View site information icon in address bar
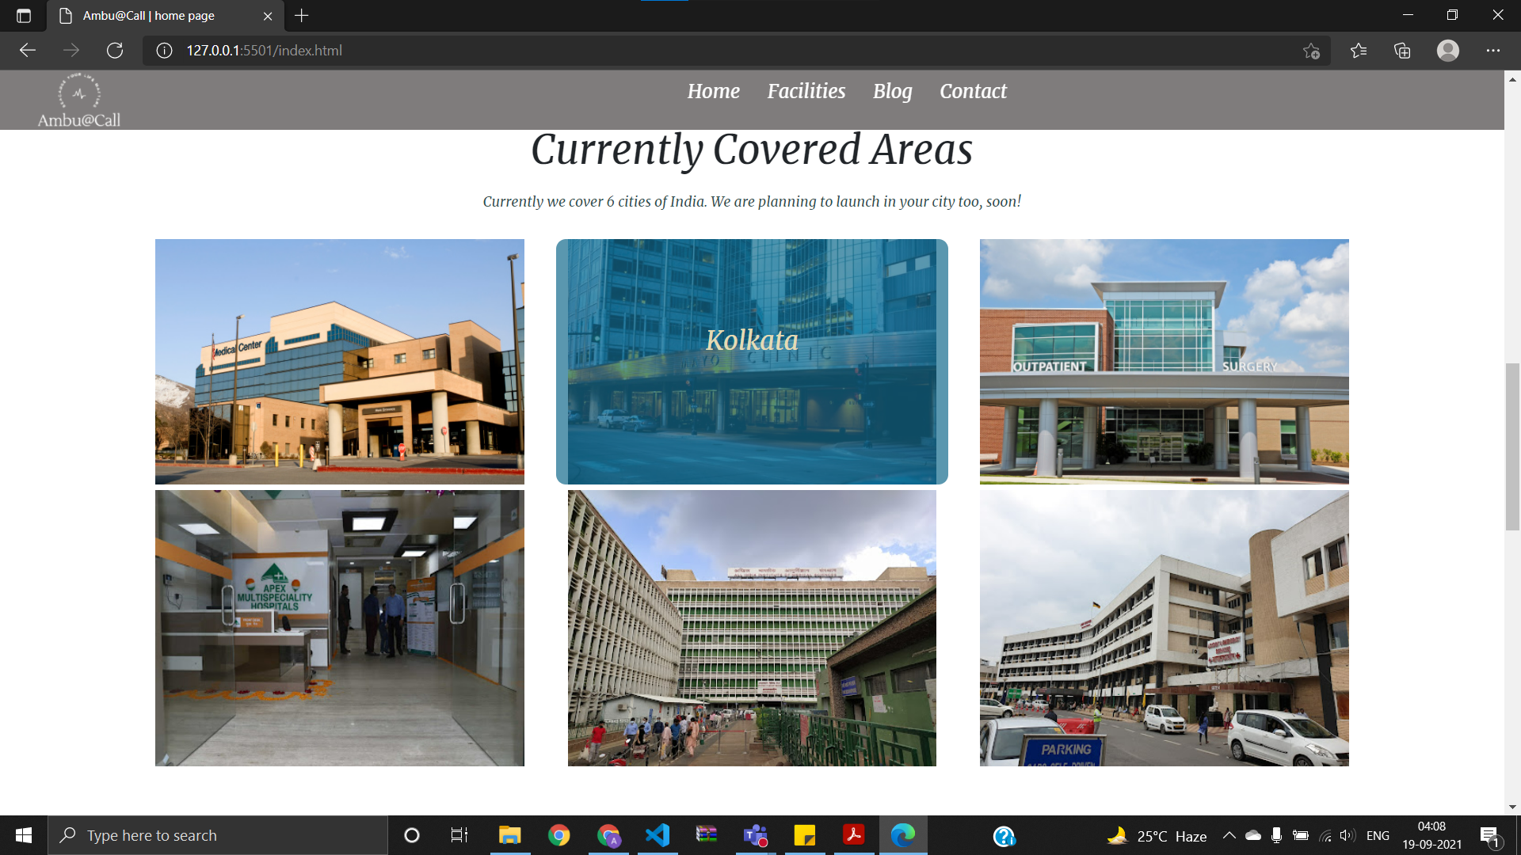The height and width of the screenshot is (855, 1521). coord(164,51)
